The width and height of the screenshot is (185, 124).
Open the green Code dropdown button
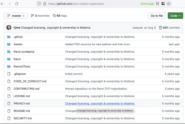175,15
